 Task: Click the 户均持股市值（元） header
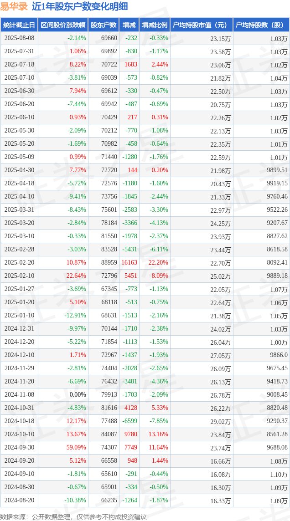202,25
